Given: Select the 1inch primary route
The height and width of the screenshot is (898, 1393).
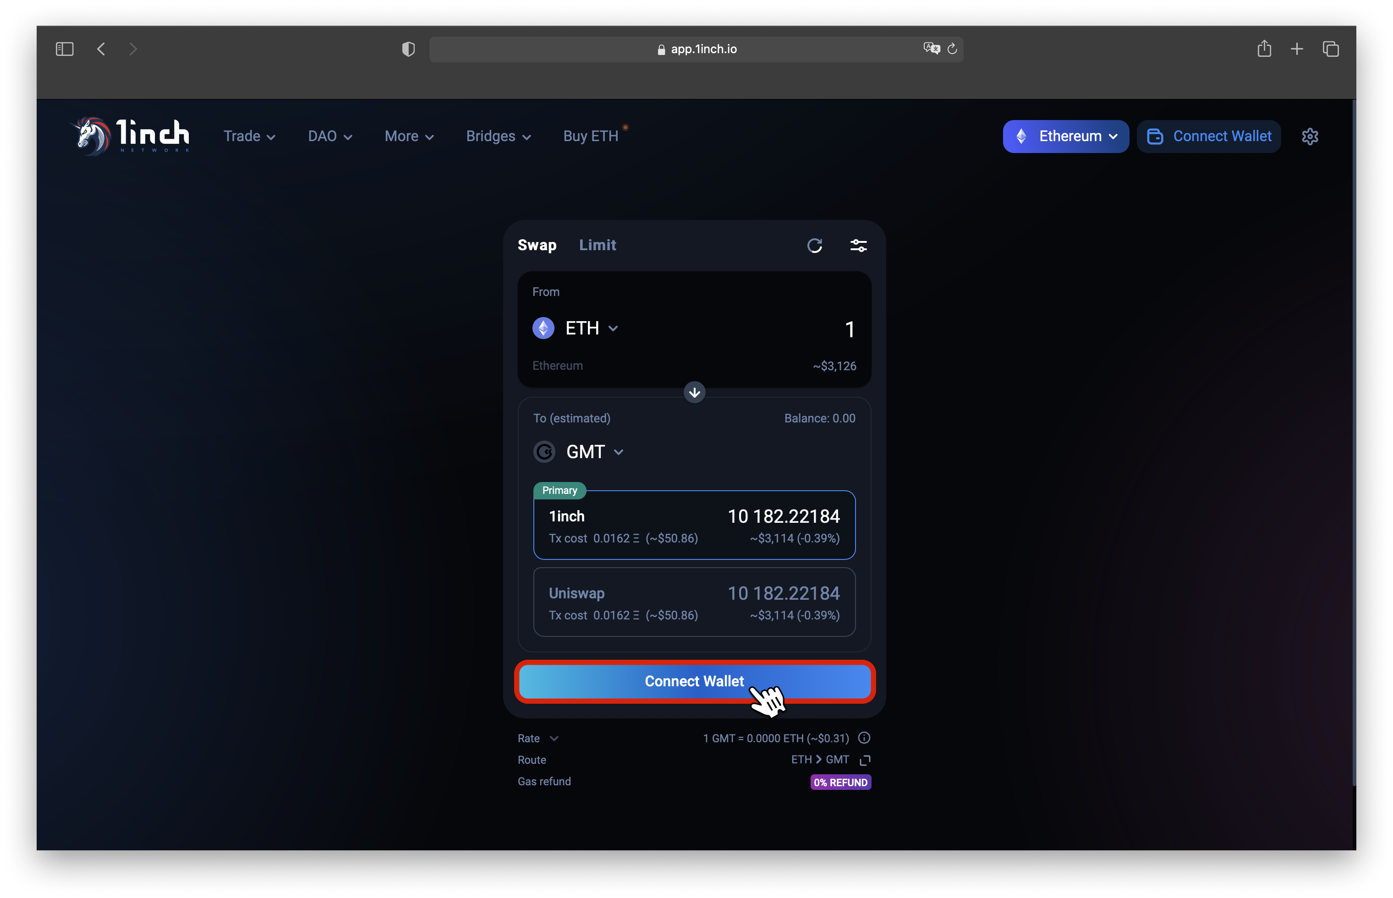Looking at the screenshot, I should [694, 526].
